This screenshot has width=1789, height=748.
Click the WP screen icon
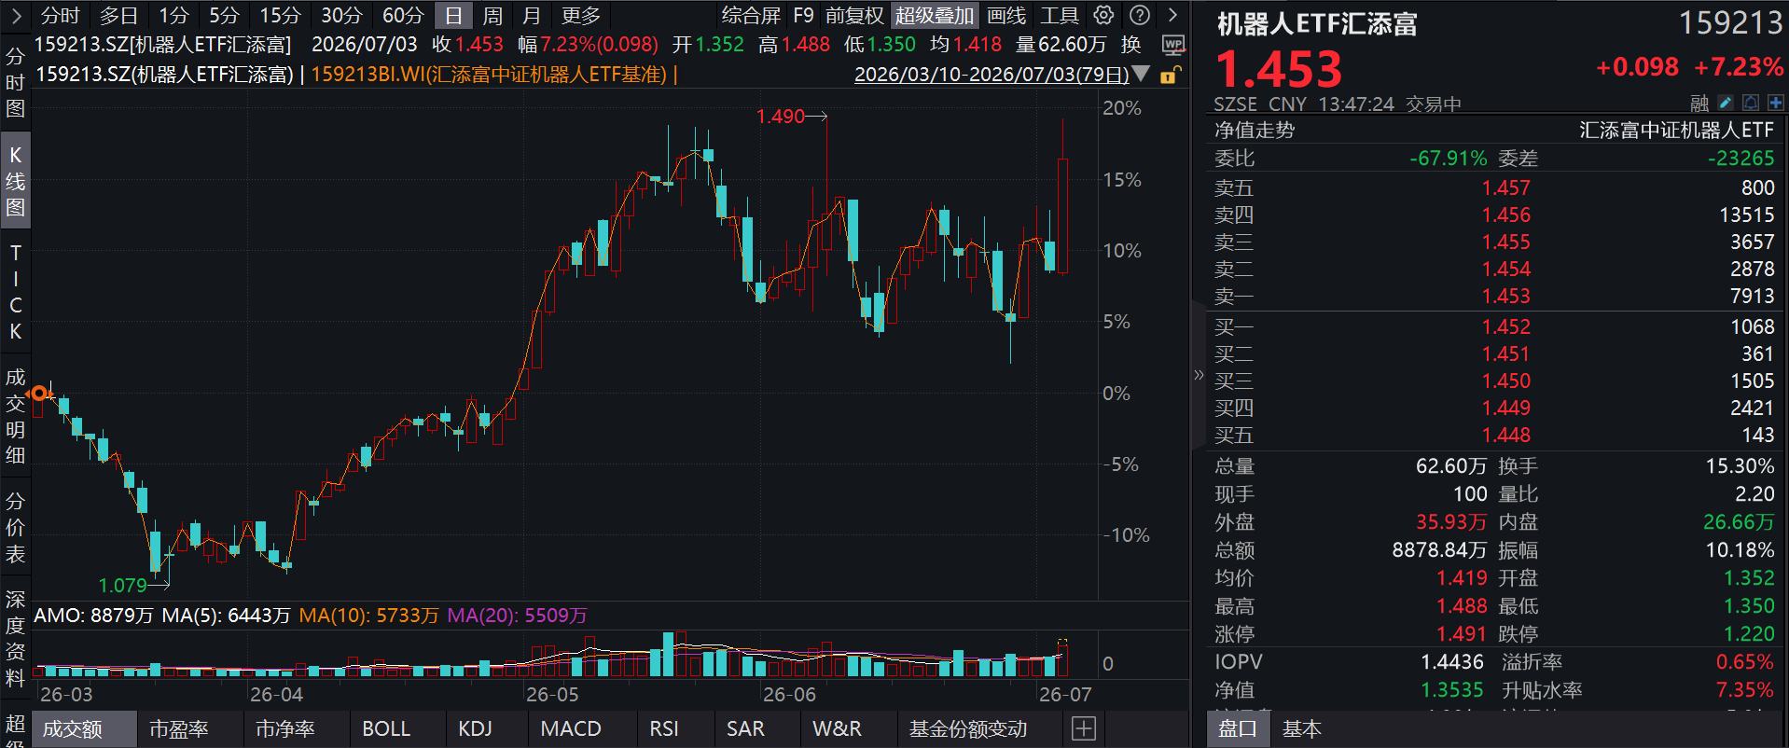click(1173, 45)
